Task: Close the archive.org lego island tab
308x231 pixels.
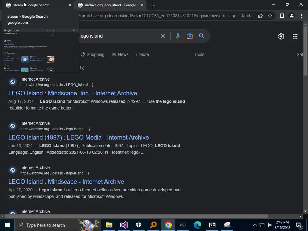Action: click(x=142, y=5)
